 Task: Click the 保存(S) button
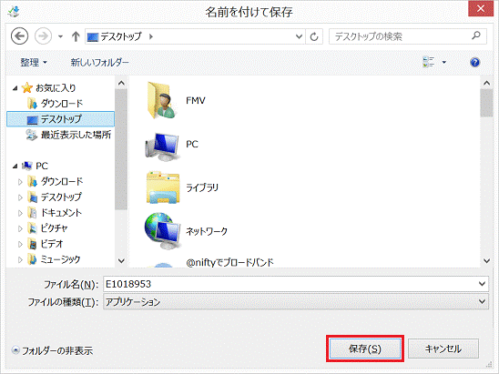tap(365, 349)
